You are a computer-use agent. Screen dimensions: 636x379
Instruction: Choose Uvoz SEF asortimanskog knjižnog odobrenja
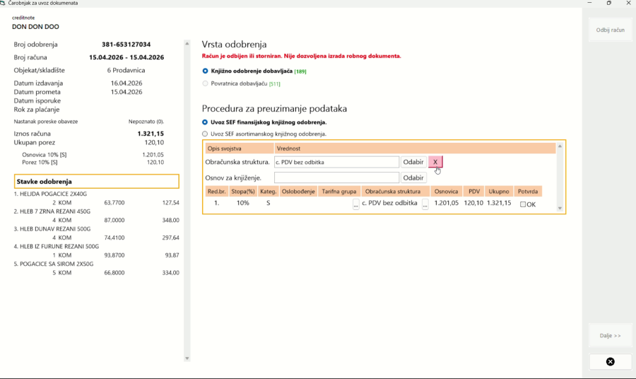(205, 134)
